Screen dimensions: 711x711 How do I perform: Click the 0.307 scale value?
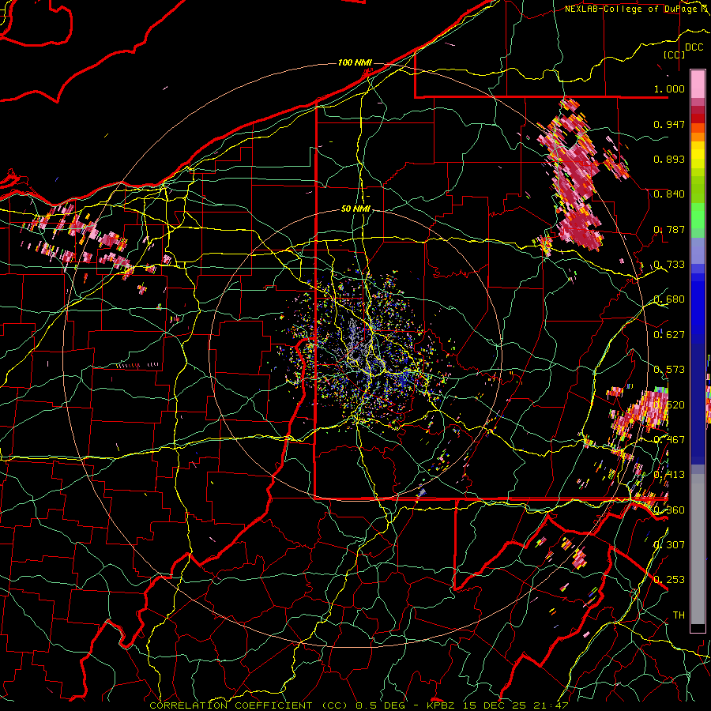click(669, 545)
